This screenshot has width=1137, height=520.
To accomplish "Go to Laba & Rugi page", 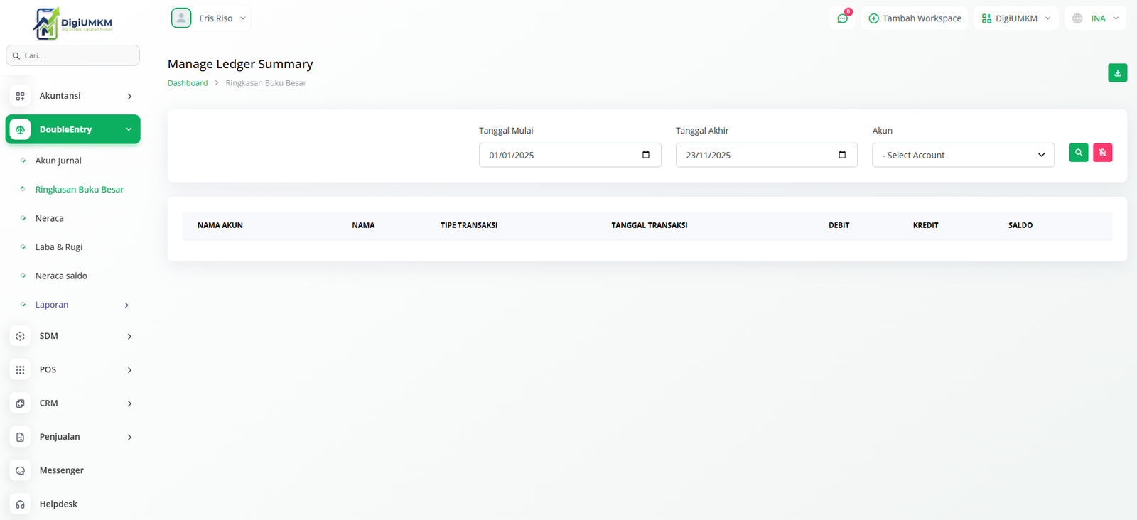I will (x=59, y=247).
